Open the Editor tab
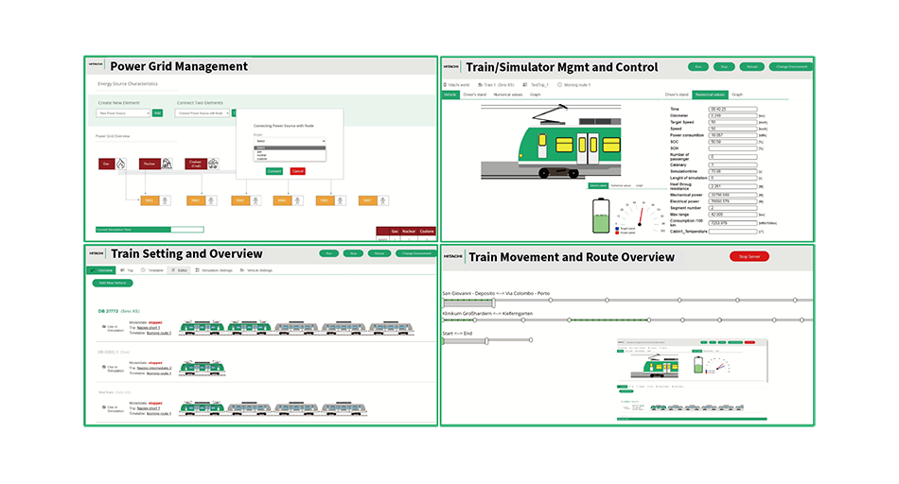 tap(180, 270)
